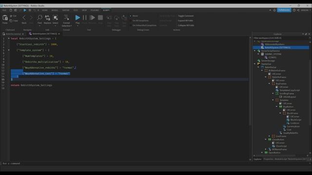Select UIGridLayout item in Explorer

pos(289,97)
